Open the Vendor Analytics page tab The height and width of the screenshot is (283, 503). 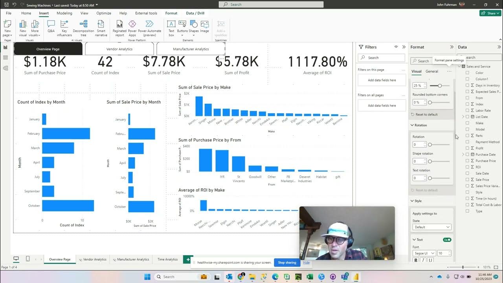[x=92, y=259]
